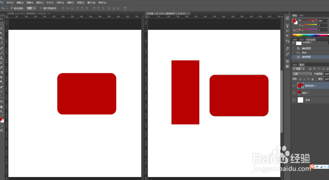The height and width of the screenshot is (180, 329).
Task: Open the Move tool preset picker arrow
Action: (7, 9)
